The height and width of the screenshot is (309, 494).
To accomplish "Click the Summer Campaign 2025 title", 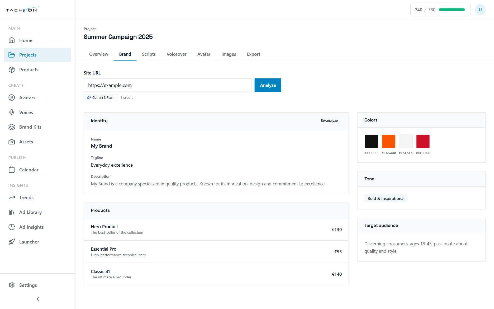I will [118, 37].
